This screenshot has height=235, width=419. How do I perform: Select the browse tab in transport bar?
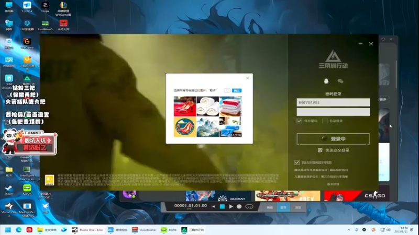coord(297,207)
